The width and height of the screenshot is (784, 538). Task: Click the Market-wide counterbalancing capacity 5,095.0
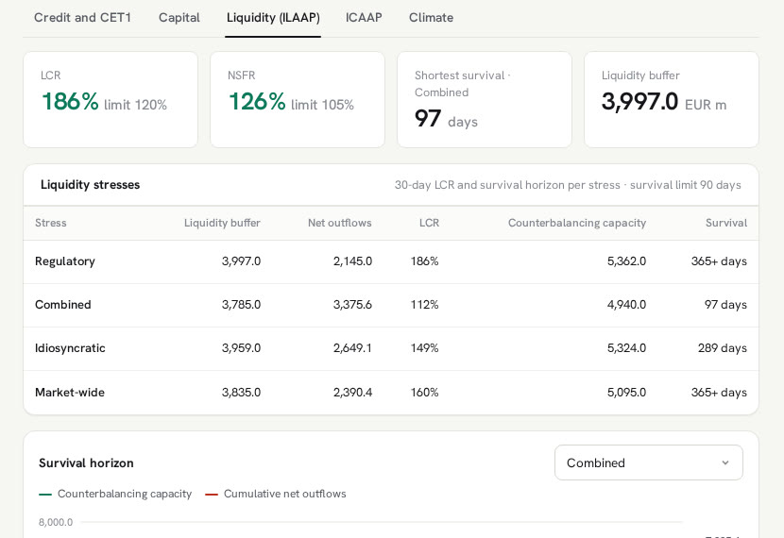pos(626,392)
